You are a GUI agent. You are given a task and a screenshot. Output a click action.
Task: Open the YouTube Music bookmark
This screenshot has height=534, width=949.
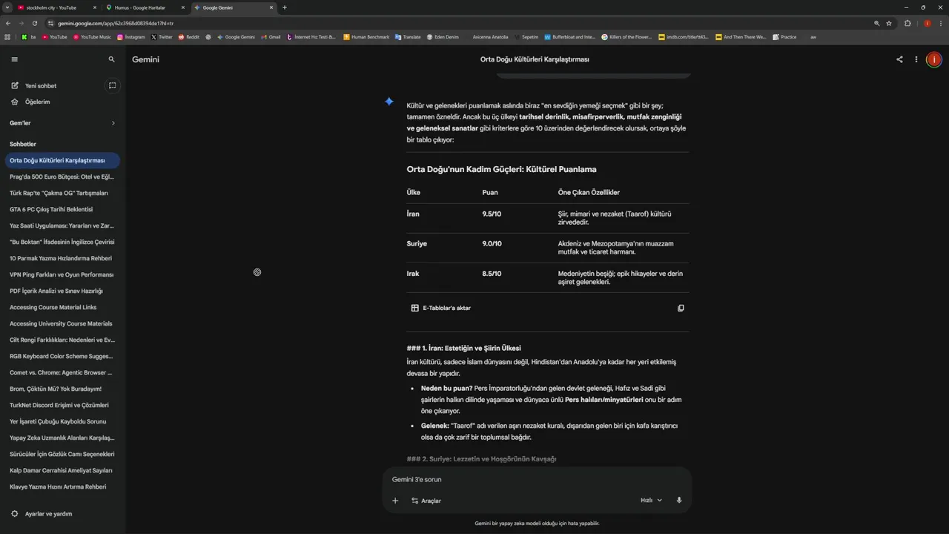[x=92, y=36]
